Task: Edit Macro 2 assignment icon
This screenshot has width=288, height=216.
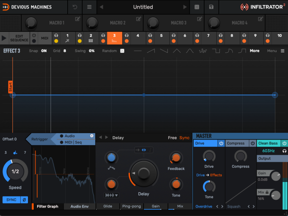Action: point(139,19)
